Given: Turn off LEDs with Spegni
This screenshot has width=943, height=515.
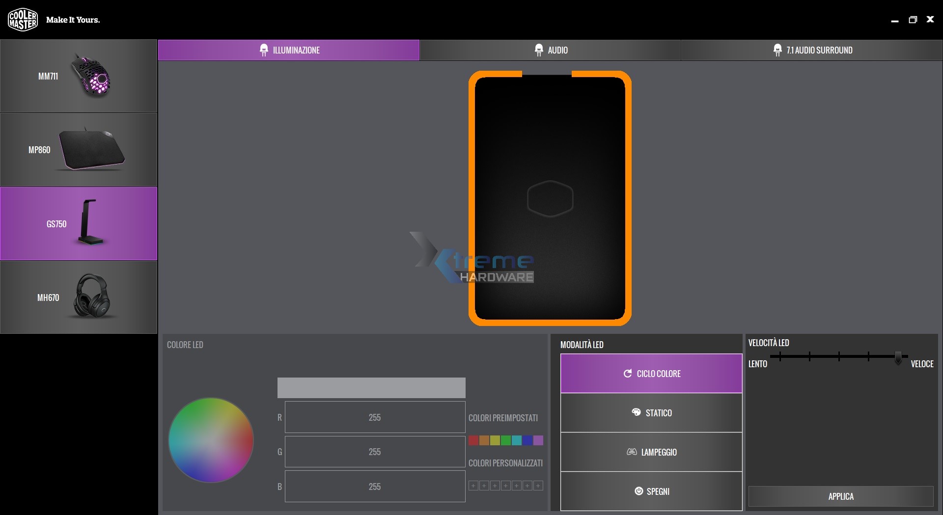Looking at the screenshot, I should (x=651, y=491).
